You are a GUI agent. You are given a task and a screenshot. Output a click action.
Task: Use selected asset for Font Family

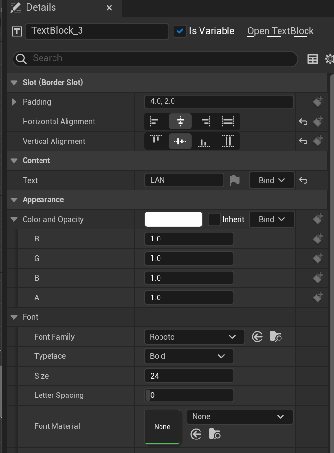click(257, 337)
